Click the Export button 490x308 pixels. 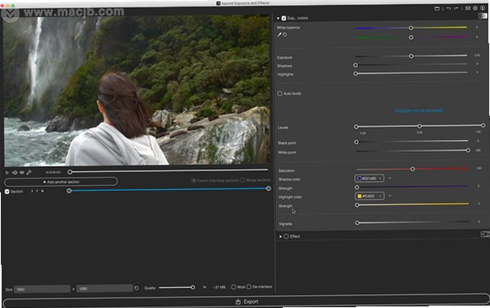pos(246,302)
